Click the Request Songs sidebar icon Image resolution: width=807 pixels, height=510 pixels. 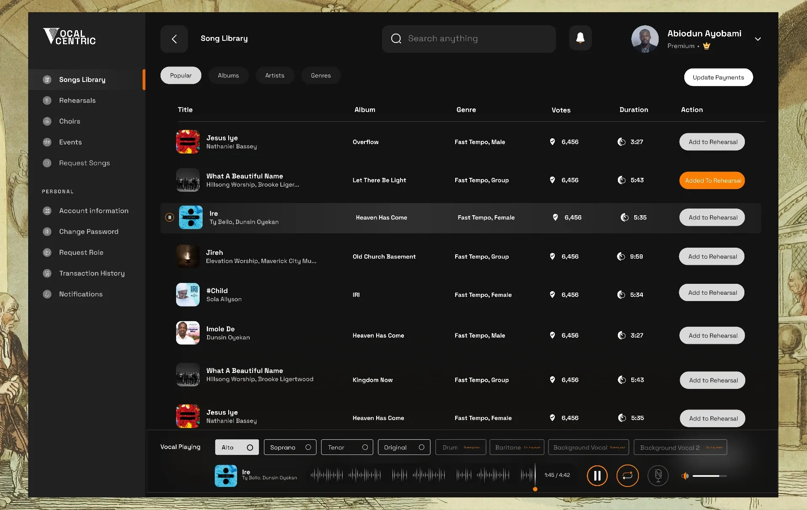tap(47, 163)
